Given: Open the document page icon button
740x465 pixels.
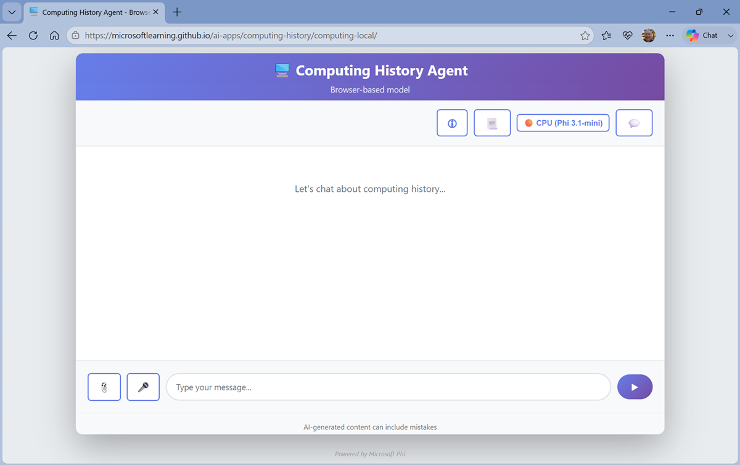Looking at the screenshot, I should (492, 123).
